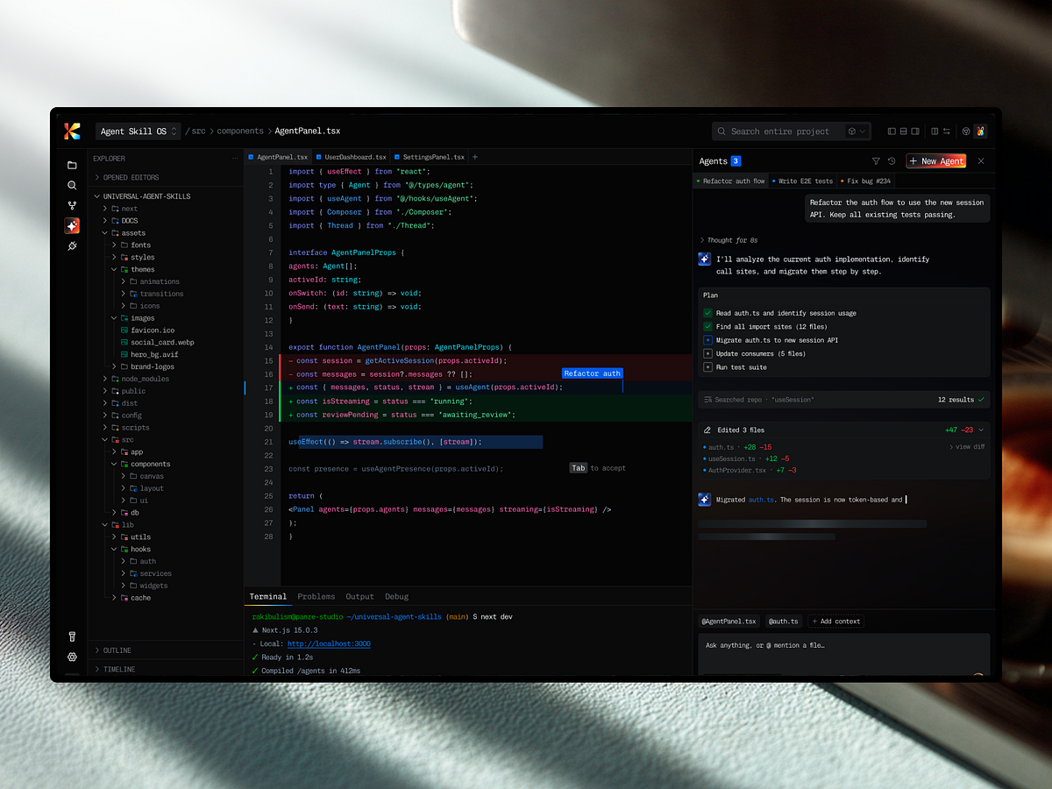
Task: Click the @AgentPanel.tsx context chip
Action: click(x=729, y=622)
